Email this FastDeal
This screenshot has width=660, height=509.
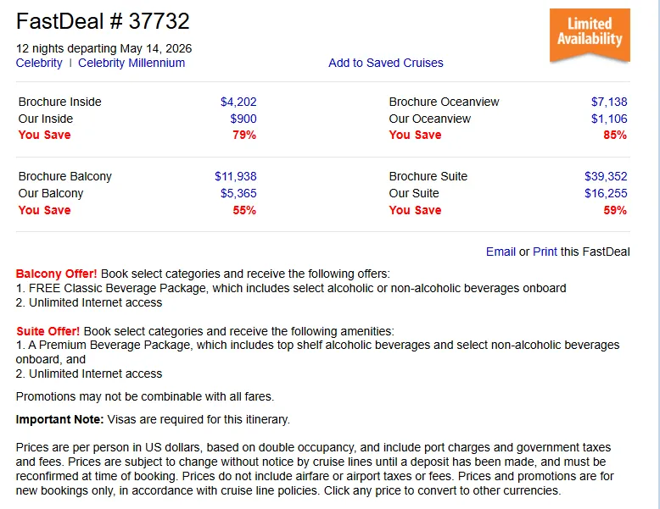(501, 252)
